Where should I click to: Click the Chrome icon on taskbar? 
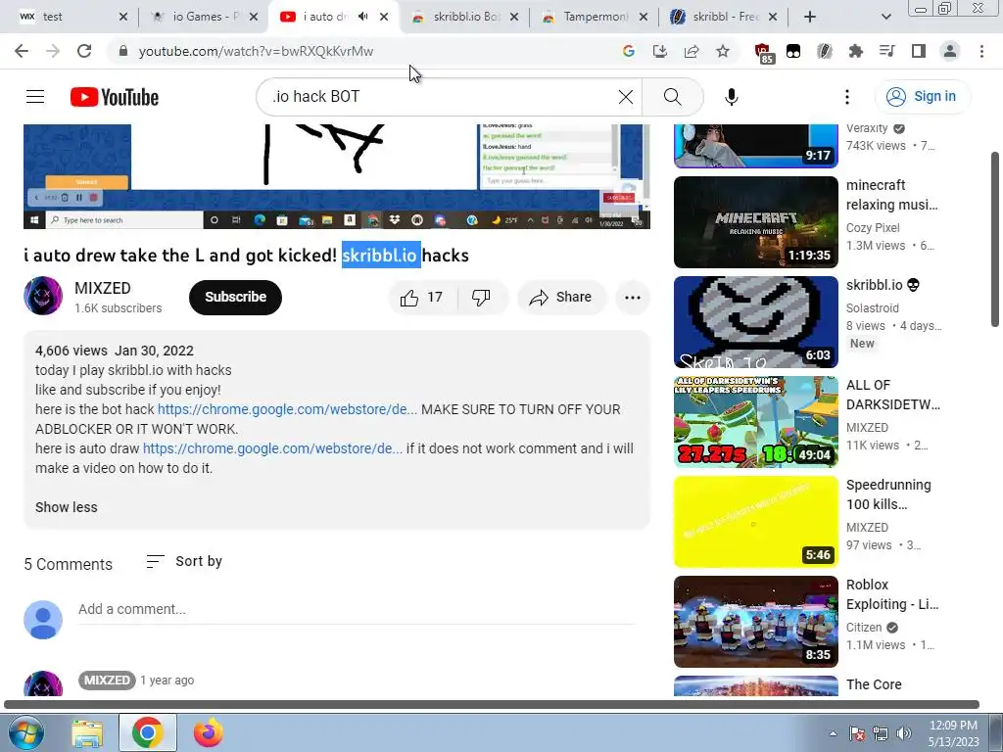point(147,733)
